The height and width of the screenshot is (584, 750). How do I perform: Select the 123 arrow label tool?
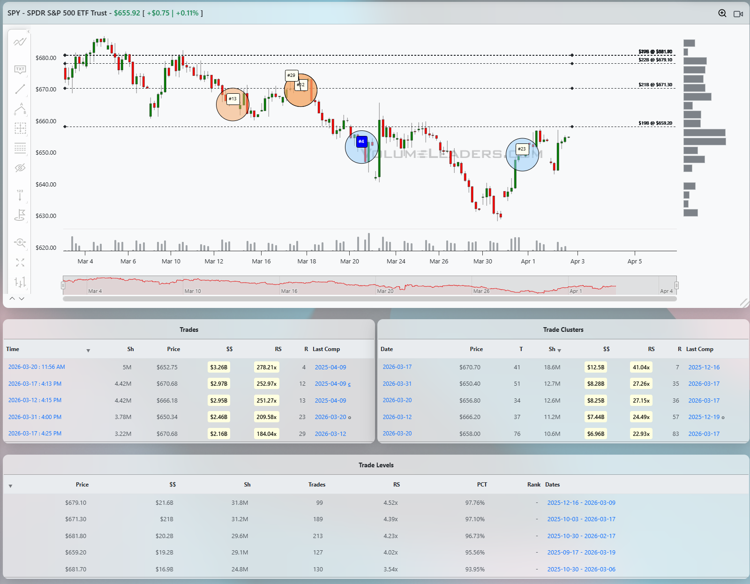pyautogui.click(x=20, y=195)
